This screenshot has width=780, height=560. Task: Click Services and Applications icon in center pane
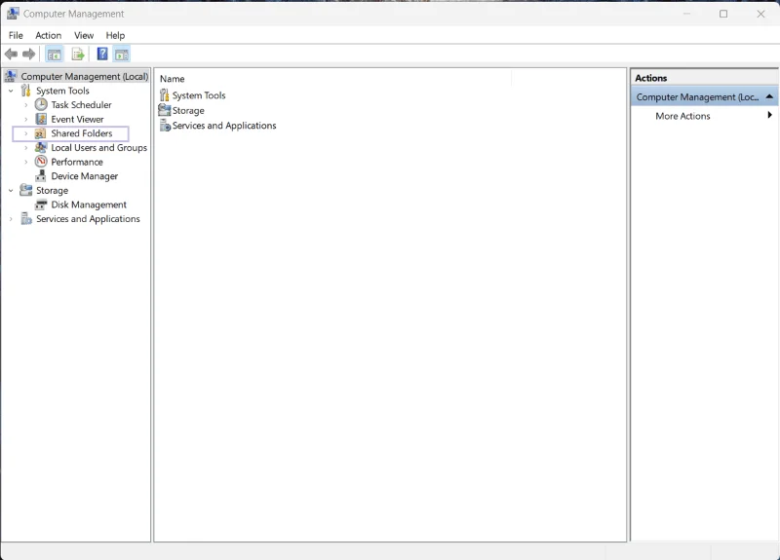(165, 126)
